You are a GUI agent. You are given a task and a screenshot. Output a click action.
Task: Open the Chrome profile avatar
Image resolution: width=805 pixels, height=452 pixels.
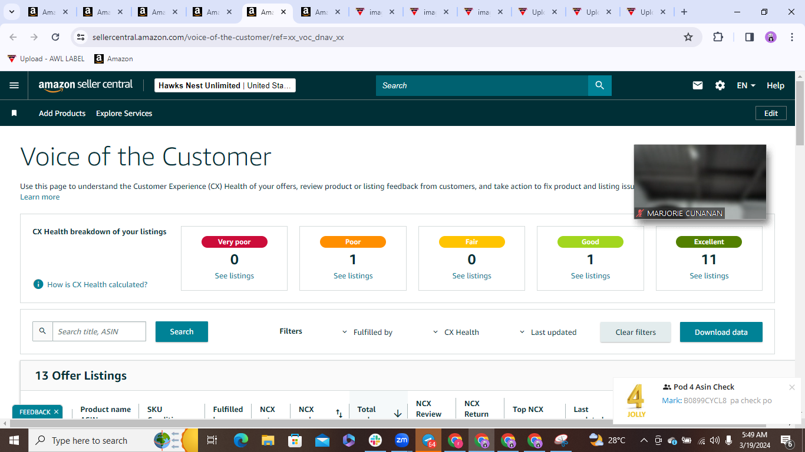point(771,37)
